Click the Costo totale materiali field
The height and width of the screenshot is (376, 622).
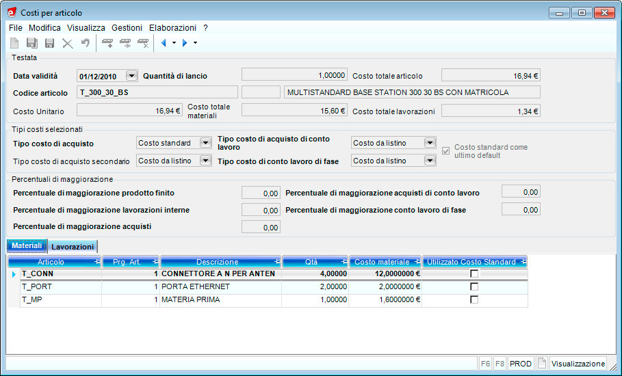(x=294, y=111)
